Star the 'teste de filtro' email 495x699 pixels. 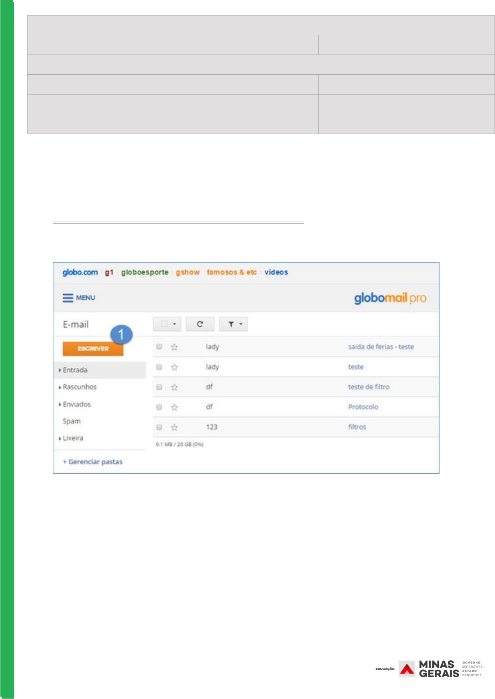click(174, 387)
